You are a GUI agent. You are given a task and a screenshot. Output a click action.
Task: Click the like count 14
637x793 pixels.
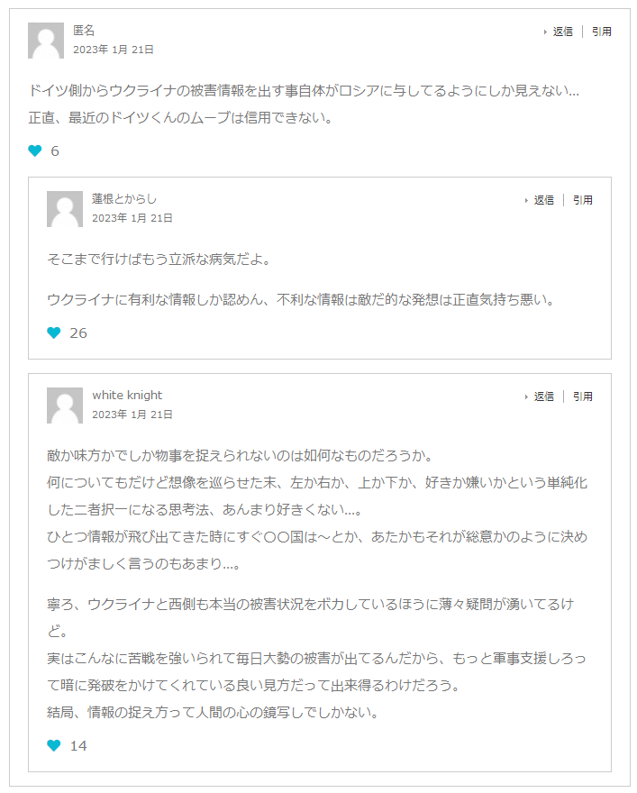coord(78,746)
